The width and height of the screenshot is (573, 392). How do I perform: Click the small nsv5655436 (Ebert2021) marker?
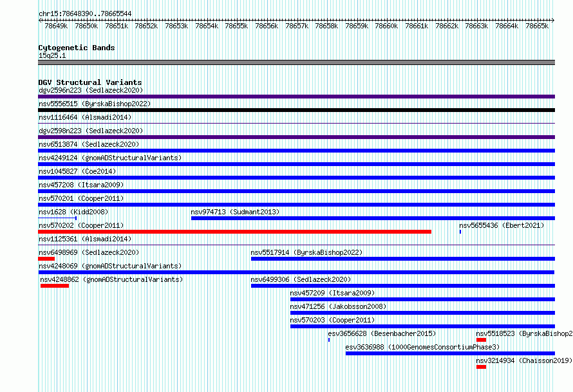pyautogui.click(x=460, y=232)
